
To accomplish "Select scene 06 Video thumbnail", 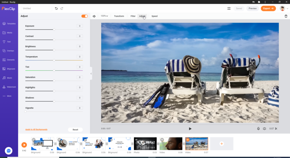I will [x=171, y=144].
